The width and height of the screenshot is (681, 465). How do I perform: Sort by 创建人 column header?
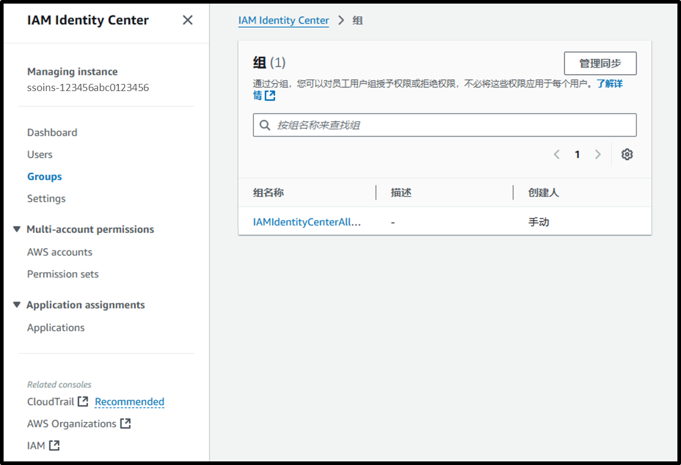click(543, 192)
